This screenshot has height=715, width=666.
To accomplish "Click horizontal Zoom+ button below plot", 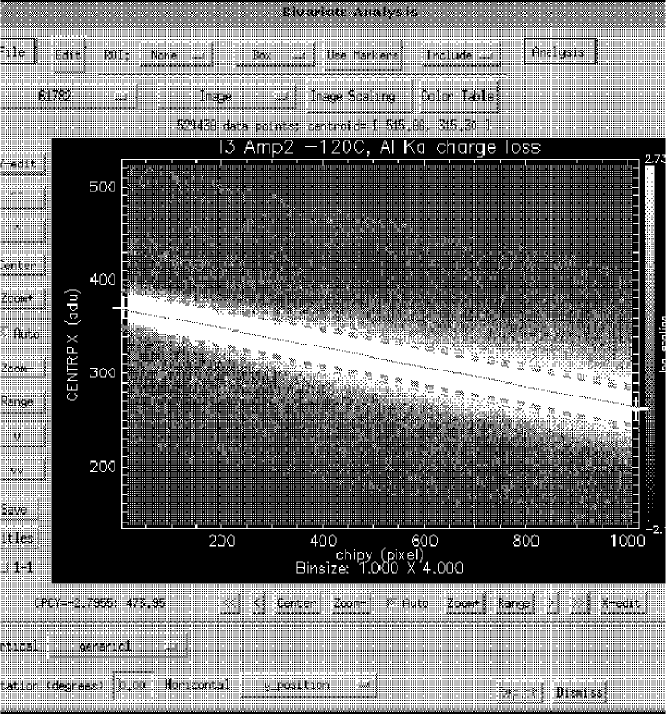I will click(467, 604).
